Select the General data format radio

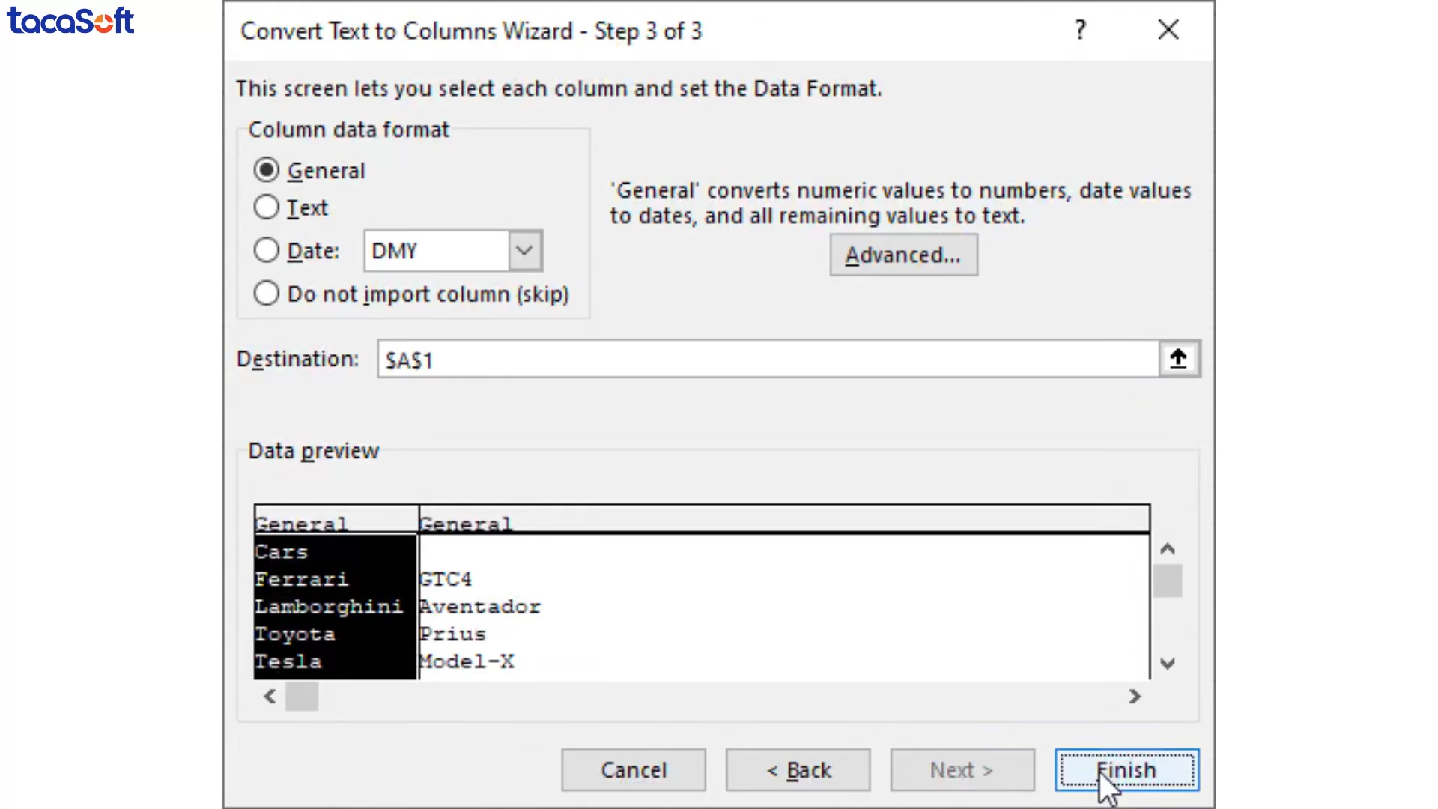267,170
